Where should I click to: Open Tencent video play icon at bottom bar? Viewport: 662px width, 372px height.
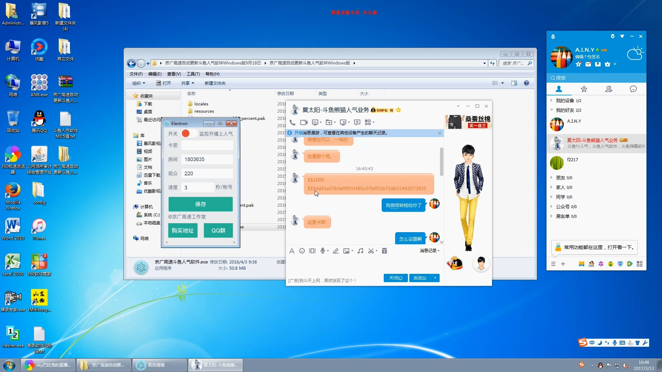click(630, 264)
